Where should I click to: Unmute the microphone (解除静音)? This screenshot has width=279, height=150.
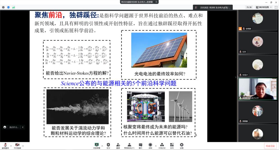click(x=5, y=145)
